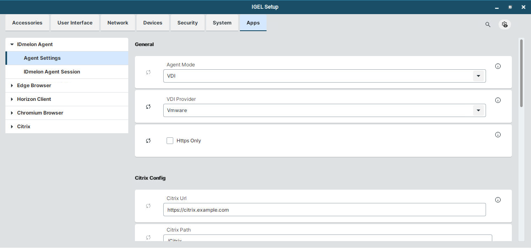
Task: Click the vertical scrollbar thumb
Action: coord(521,73)
